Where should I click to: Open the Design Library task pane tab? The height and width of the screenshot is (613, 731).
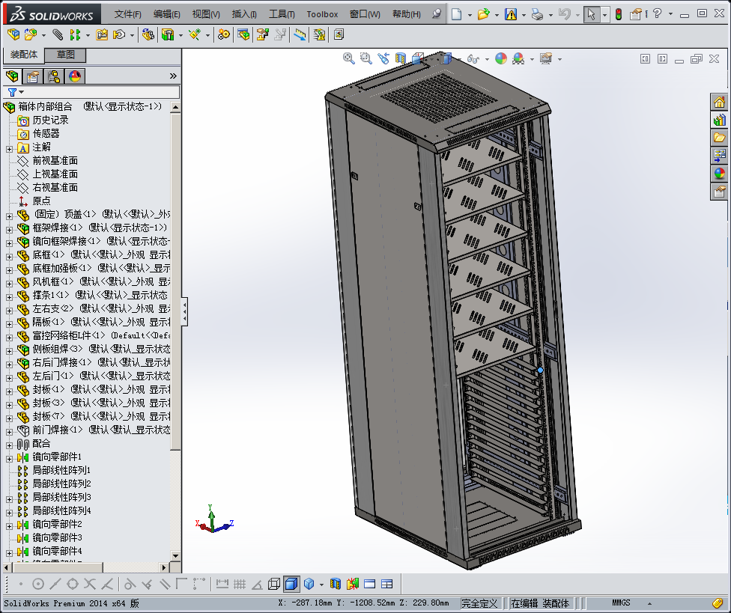coord(719,120)
